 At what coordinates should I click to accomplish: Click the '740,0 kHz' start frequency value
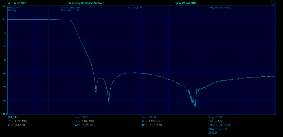click(14, 117)
